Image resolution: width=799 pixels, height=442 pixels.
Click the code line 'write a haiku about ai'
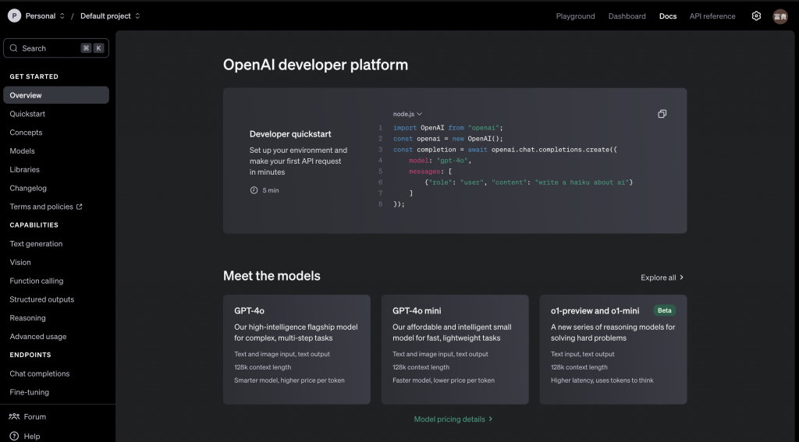pos(528,182)
